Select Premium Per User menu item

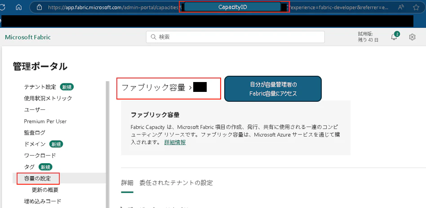pyautogui.click(x=45, y=121)
